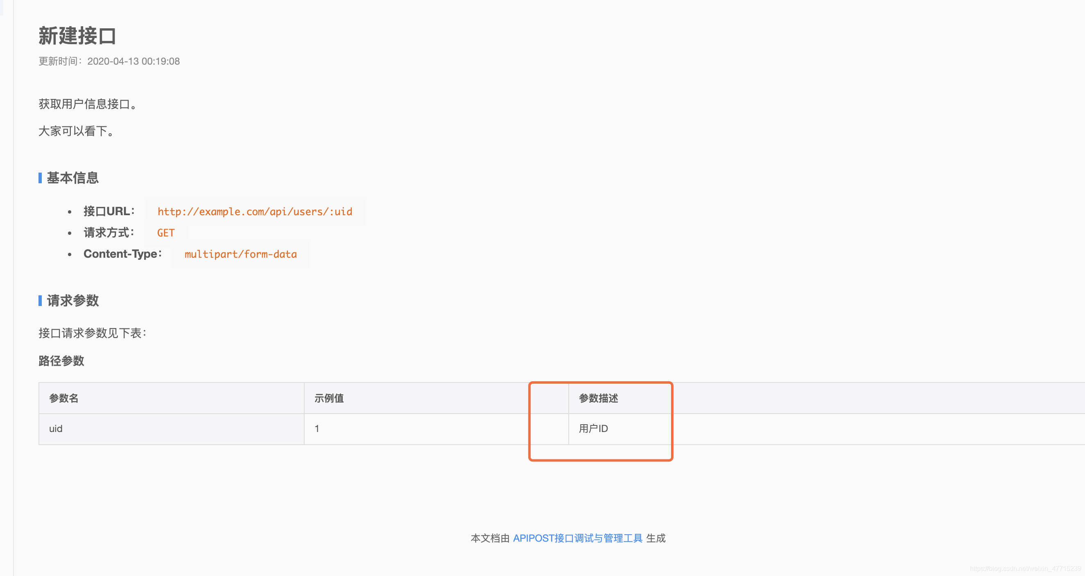Click the update time 2020-04-13 00:19:08
Screen dimensions: 1085x576
point(133,61)
